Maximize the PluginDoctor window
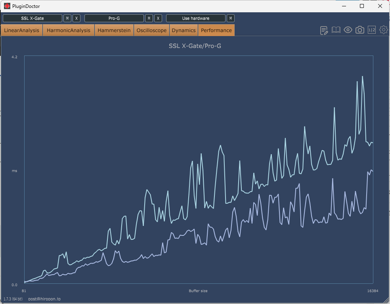Viewport: 390px width, 304px height. tap(362, 6)
